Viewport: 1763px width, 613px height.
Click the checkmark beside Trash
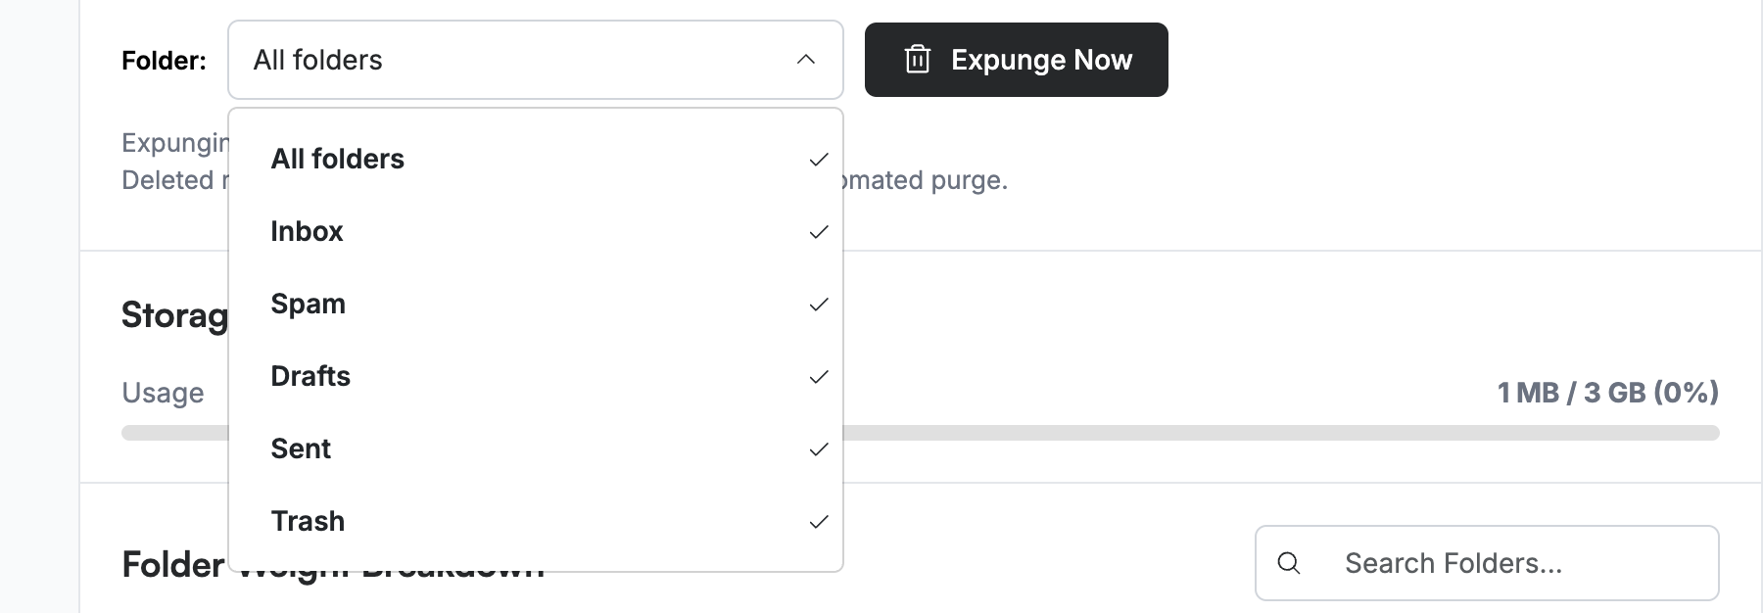[819, 522]
